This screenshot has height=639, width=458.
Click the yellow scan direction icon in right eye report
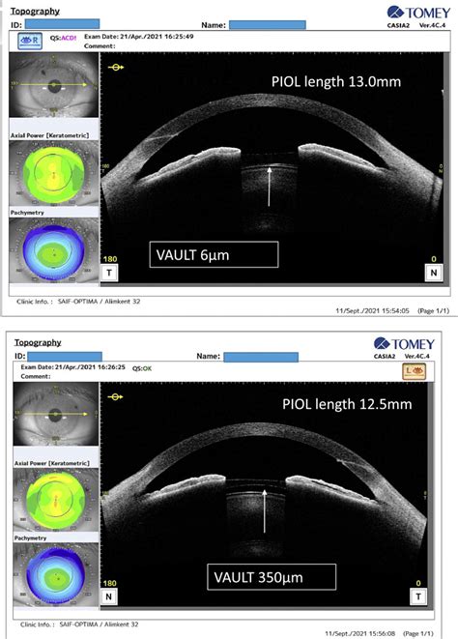pyautogui.click(x=116, y=67)
